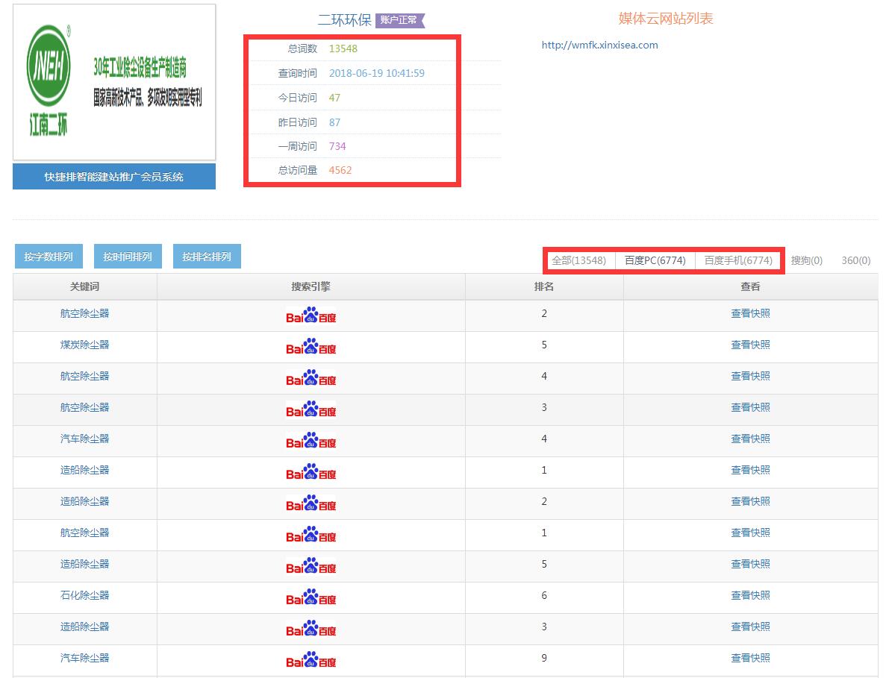Open the 石化除尘器 keyword link
Screen dimensions: 889x678
[x=84, y=595]
